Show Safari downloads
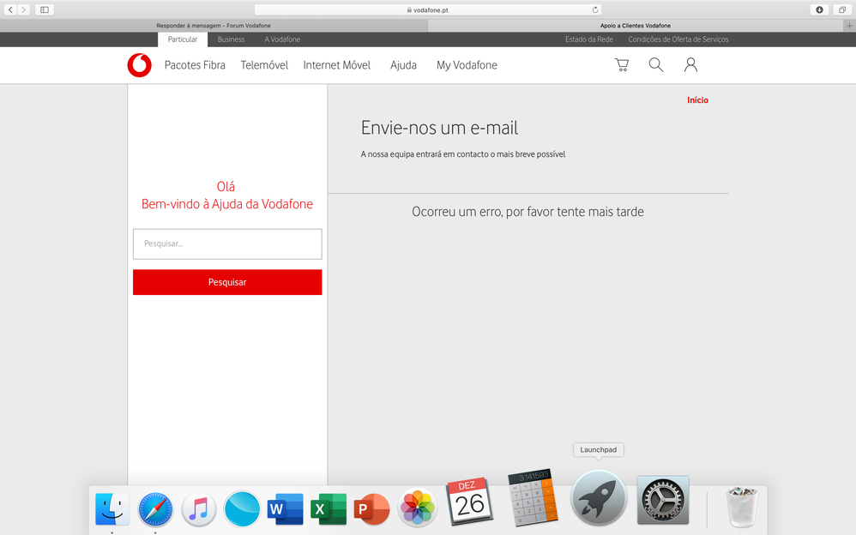Image resolution: width=856 pixels, height=535 pixels. (x=819, y=9)
